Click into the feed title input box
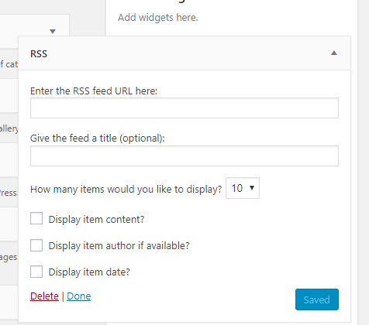The image size is (369, 325). click(184, 156)
